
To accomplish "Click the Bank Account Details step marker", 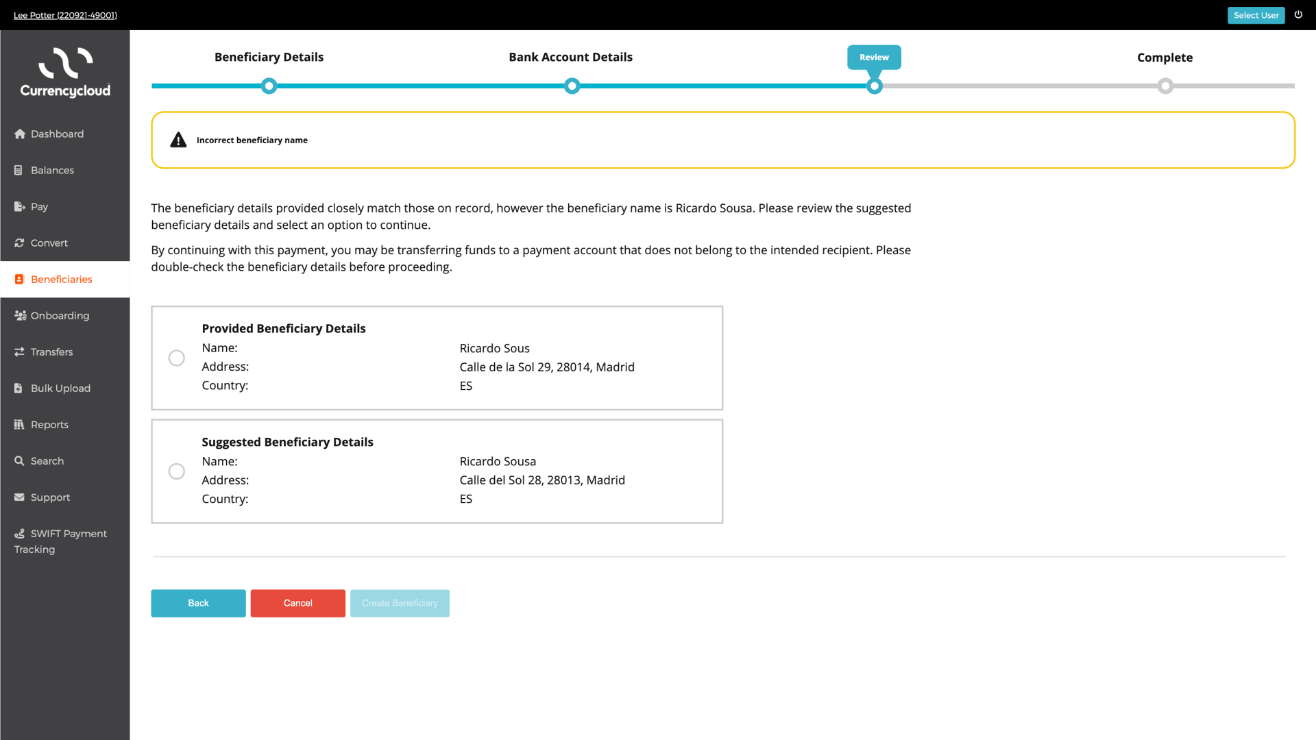I will pyautogui.click(x=572, y=86).
